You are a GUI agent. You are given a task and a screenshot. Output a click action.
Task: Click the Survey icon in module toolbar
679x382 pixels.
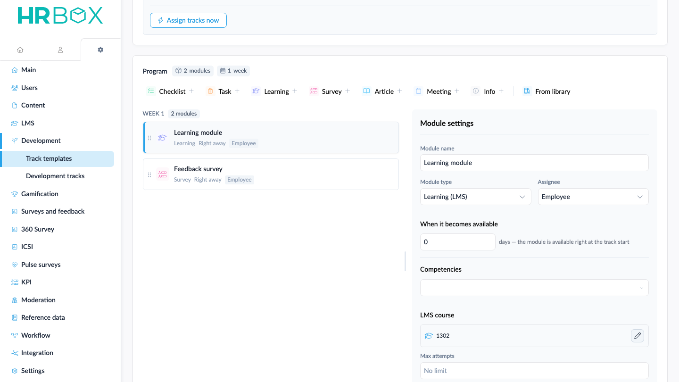coord(314,91)
